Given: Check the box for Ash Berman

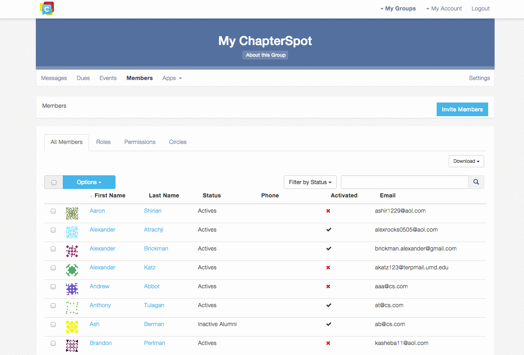Looking at the screenshot, I should click(53, 324).
